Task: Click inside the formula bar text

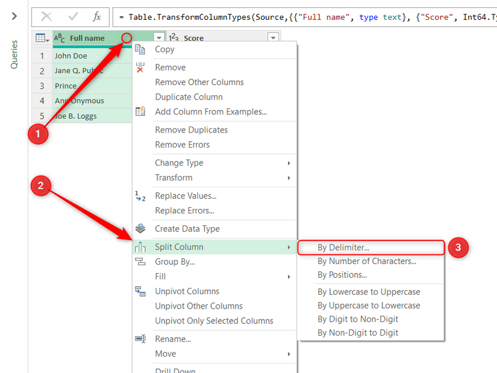Action: click(x=301, y=17)
